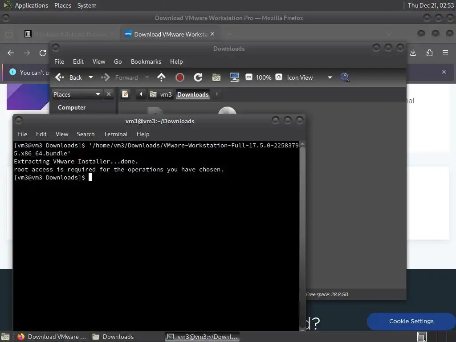Open Bookmarks menu in file manager
Image resolution: width=456 pixels, height=342 pixels.
coord(146,61)
